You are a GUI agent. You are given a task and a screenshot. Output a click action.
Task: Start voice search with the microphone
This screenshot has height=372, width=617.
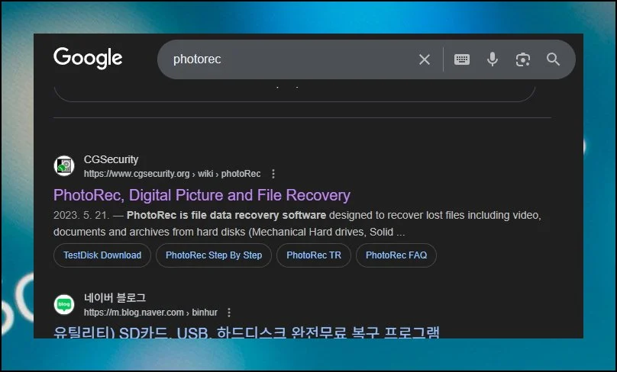[493, 59]
